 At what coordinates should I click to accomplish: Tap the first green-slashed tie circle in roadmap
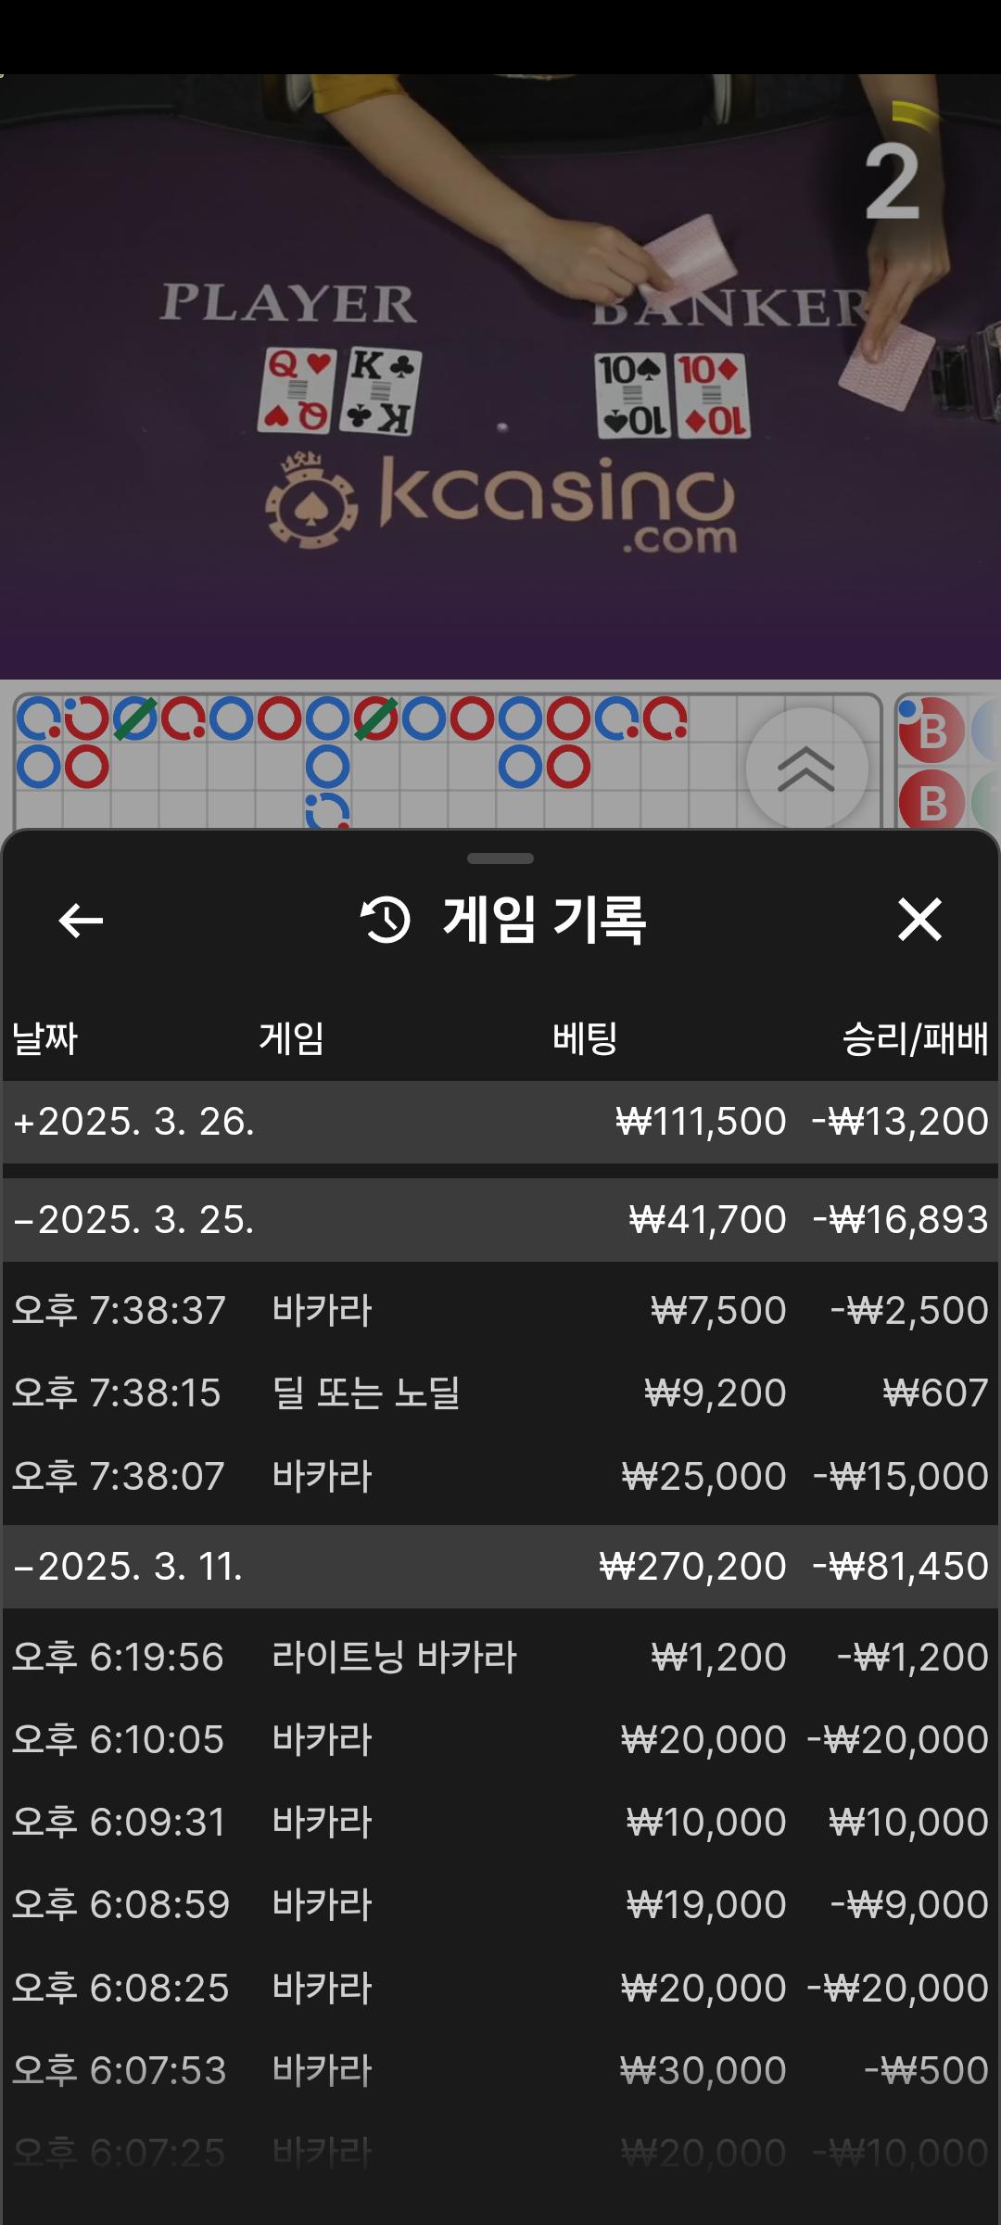(135, 719)
